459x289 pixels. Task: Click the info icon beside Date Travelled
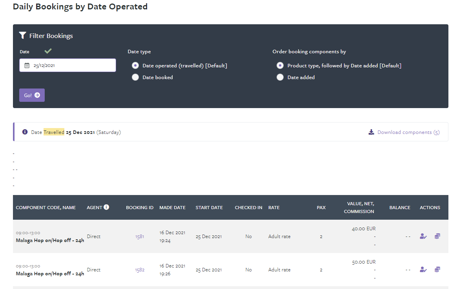click(25, 132)
